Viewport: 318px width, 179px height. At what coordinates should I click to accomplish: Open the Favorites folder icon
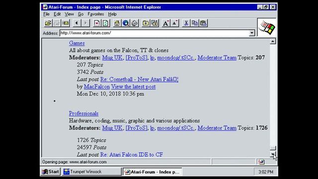146,23
